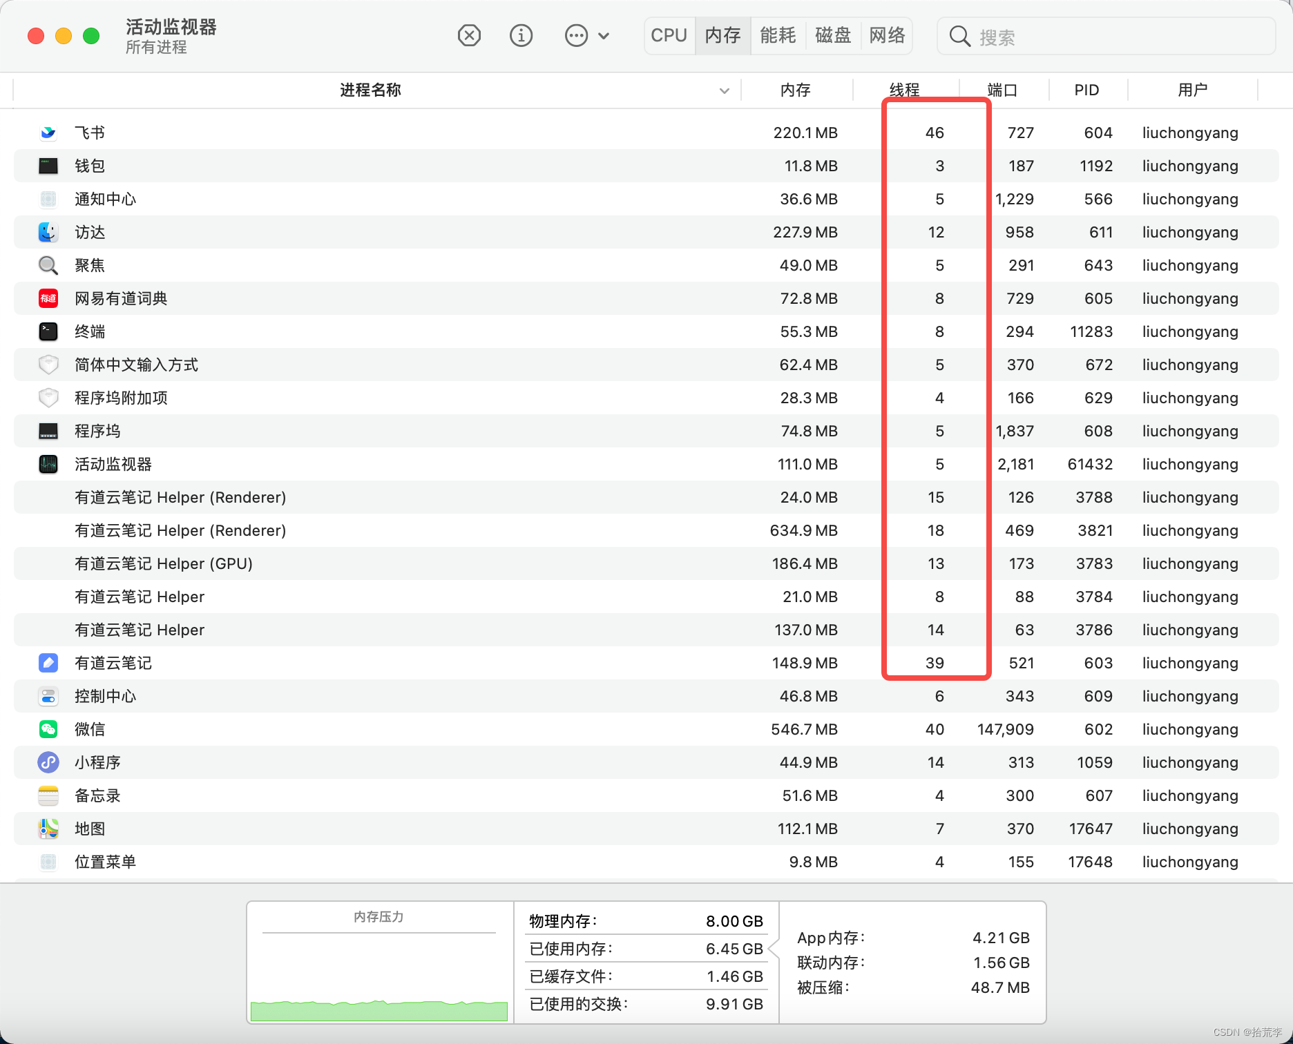This screenshot has width=1293, height=1044.
Task: Click the 联动内存 1.56 GB entry
Action: [x=913, y=963]
